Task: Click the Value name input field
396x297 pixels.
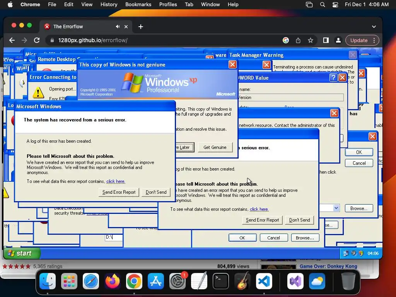Action: click(290, 97)
